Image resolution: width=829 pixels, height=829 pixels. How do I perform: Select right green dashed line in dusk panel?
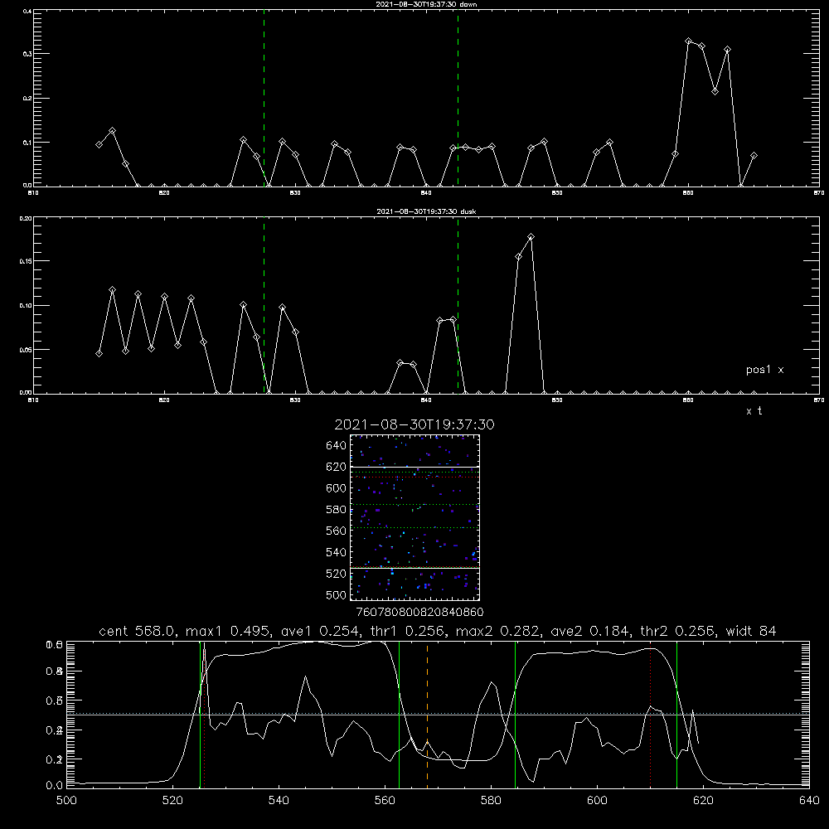458,305
